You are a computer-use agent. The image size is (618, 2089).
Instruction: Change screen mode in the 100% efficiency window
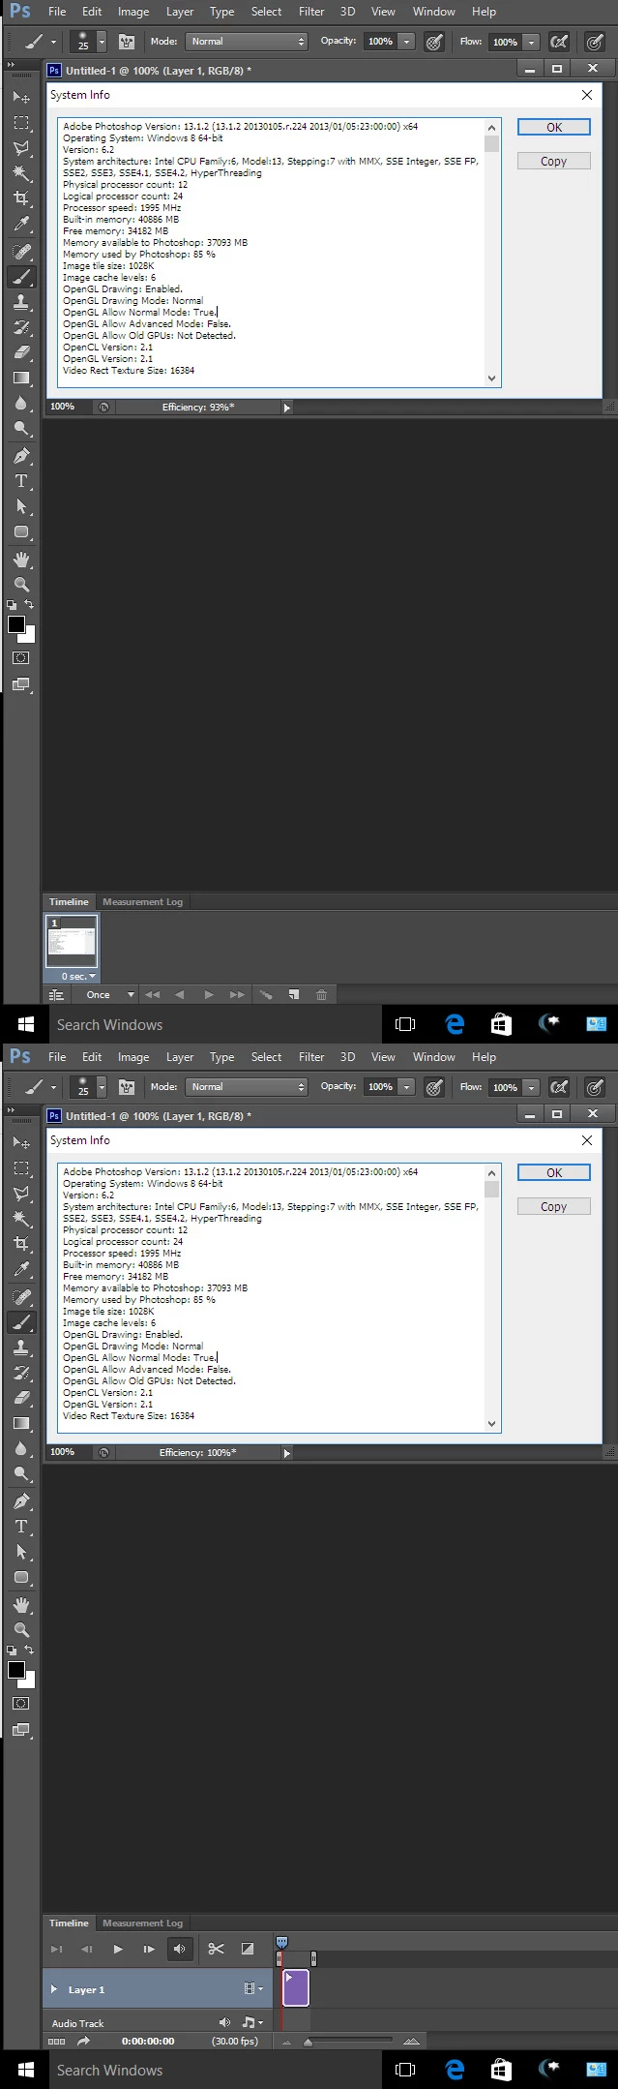(x=20, y=1730)
